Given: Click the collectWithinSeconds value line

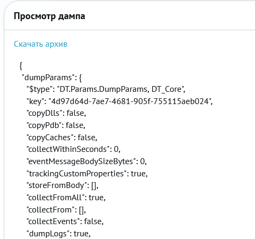Looking at the screenshot, I should pyautogui.click(x=73, y=149).
